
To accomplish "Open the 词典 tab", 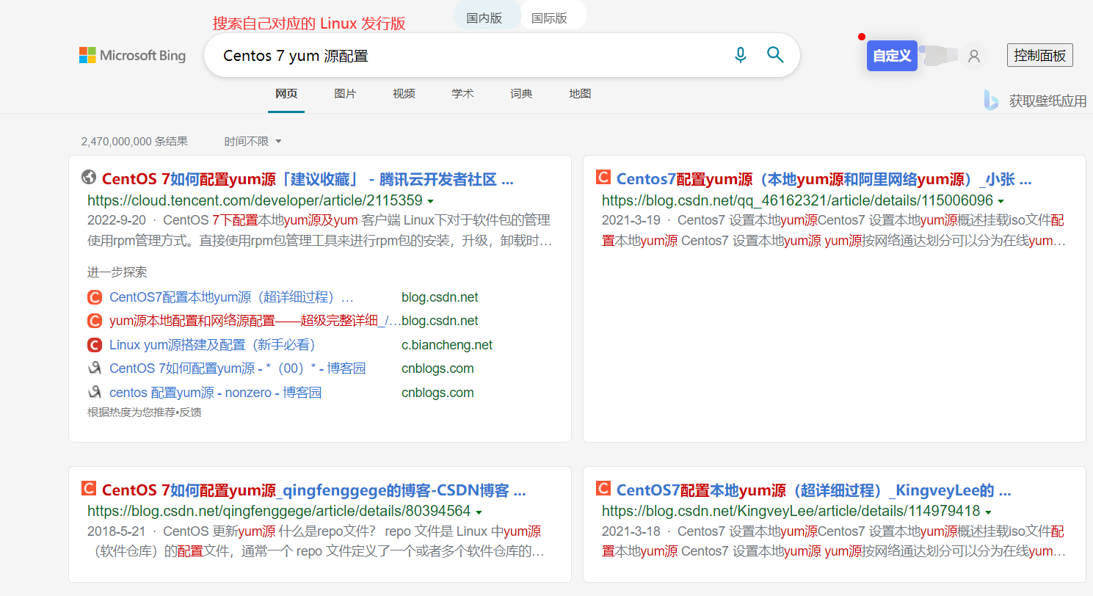I will pyautogui.click(x=521, y=94).
